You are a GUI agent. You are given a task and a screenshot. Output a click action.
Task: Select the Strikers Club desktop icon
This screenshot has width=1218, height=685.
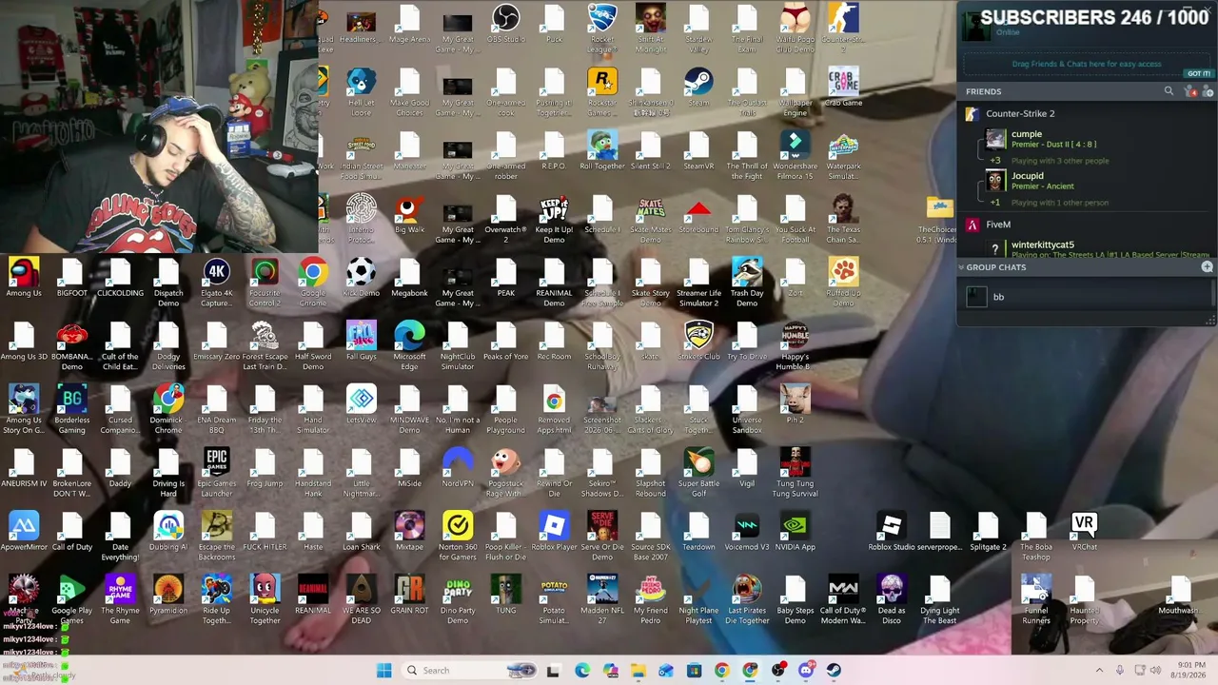tap(698, 342)
